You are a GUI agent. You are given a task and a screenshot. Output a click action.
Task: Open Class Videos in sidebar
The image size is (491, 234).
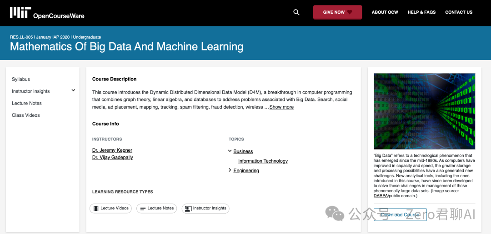coord(26,115)
